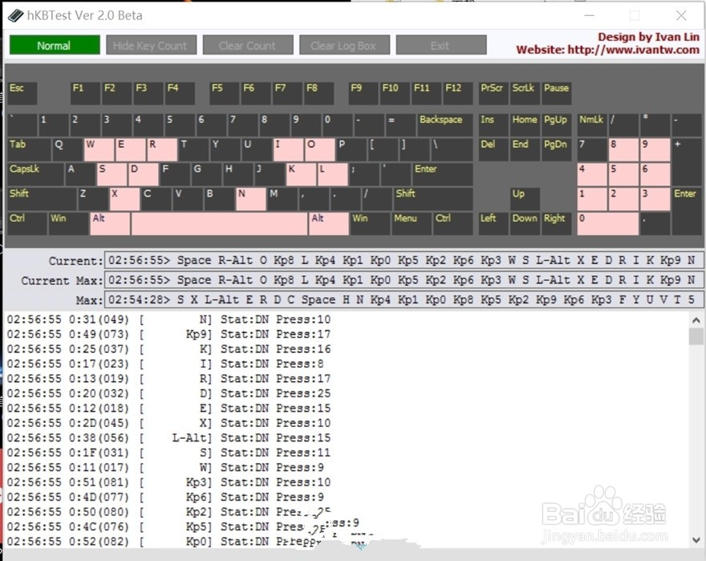Click the highlighted Space bar tile
706x561 pixels.
click(x=219, y=223)
